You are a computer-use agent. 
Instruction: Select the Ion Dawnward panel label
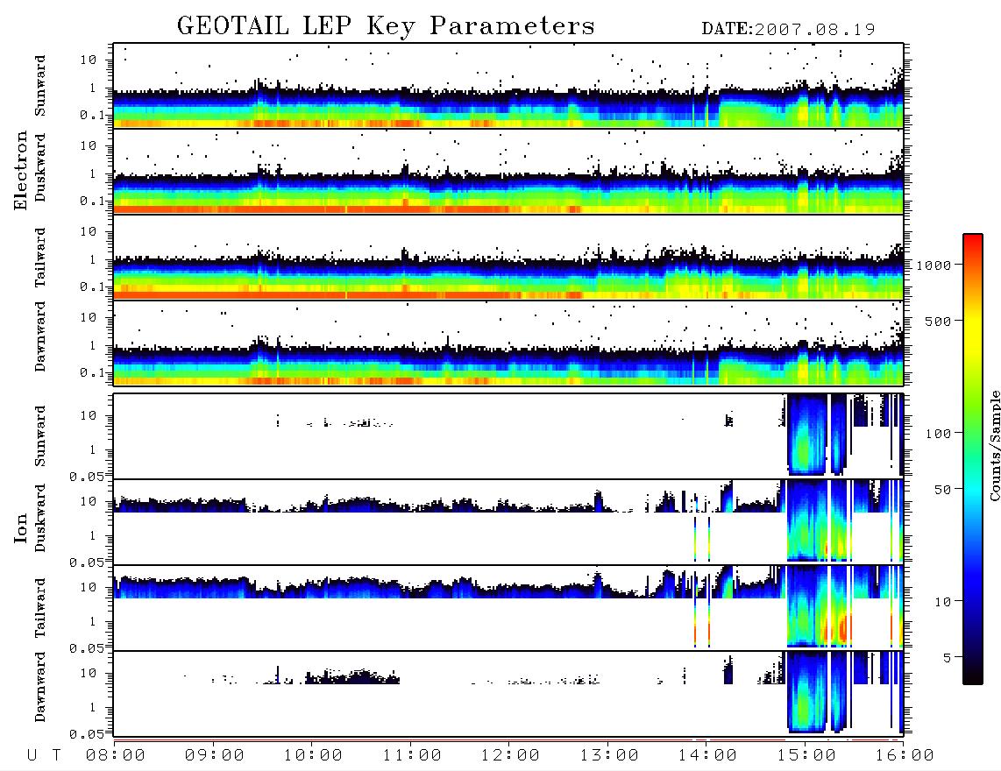pos(40,687)
